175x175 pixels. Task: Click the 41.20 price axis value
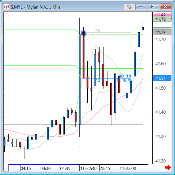pos(161,161)
